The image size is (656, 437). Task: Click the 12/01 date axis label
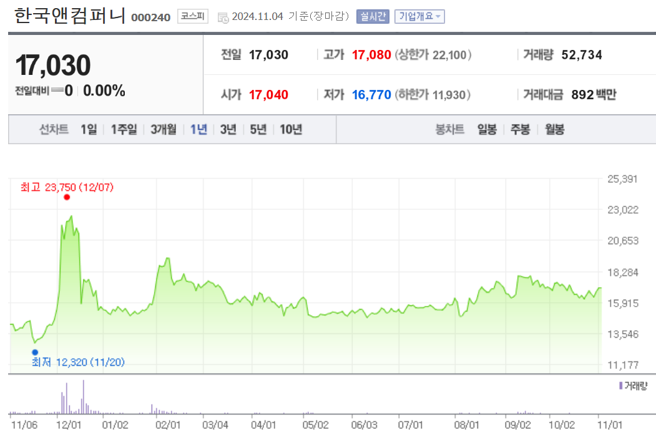tap(69, 425)
